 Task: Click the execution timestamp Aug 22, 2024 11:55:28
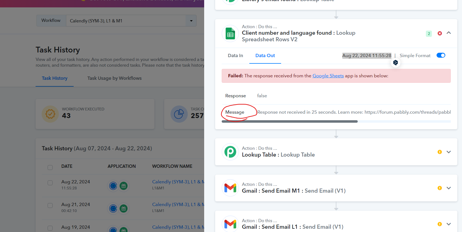367,55
